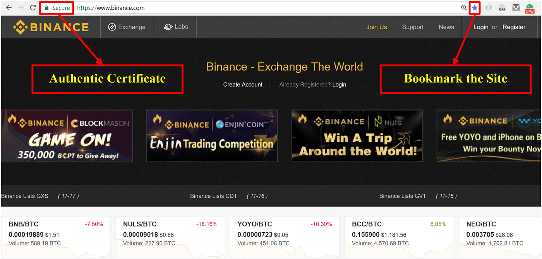Screen dimensions: 542x259
Task: Click the OFF extension icon
Action: pos(502,7)
